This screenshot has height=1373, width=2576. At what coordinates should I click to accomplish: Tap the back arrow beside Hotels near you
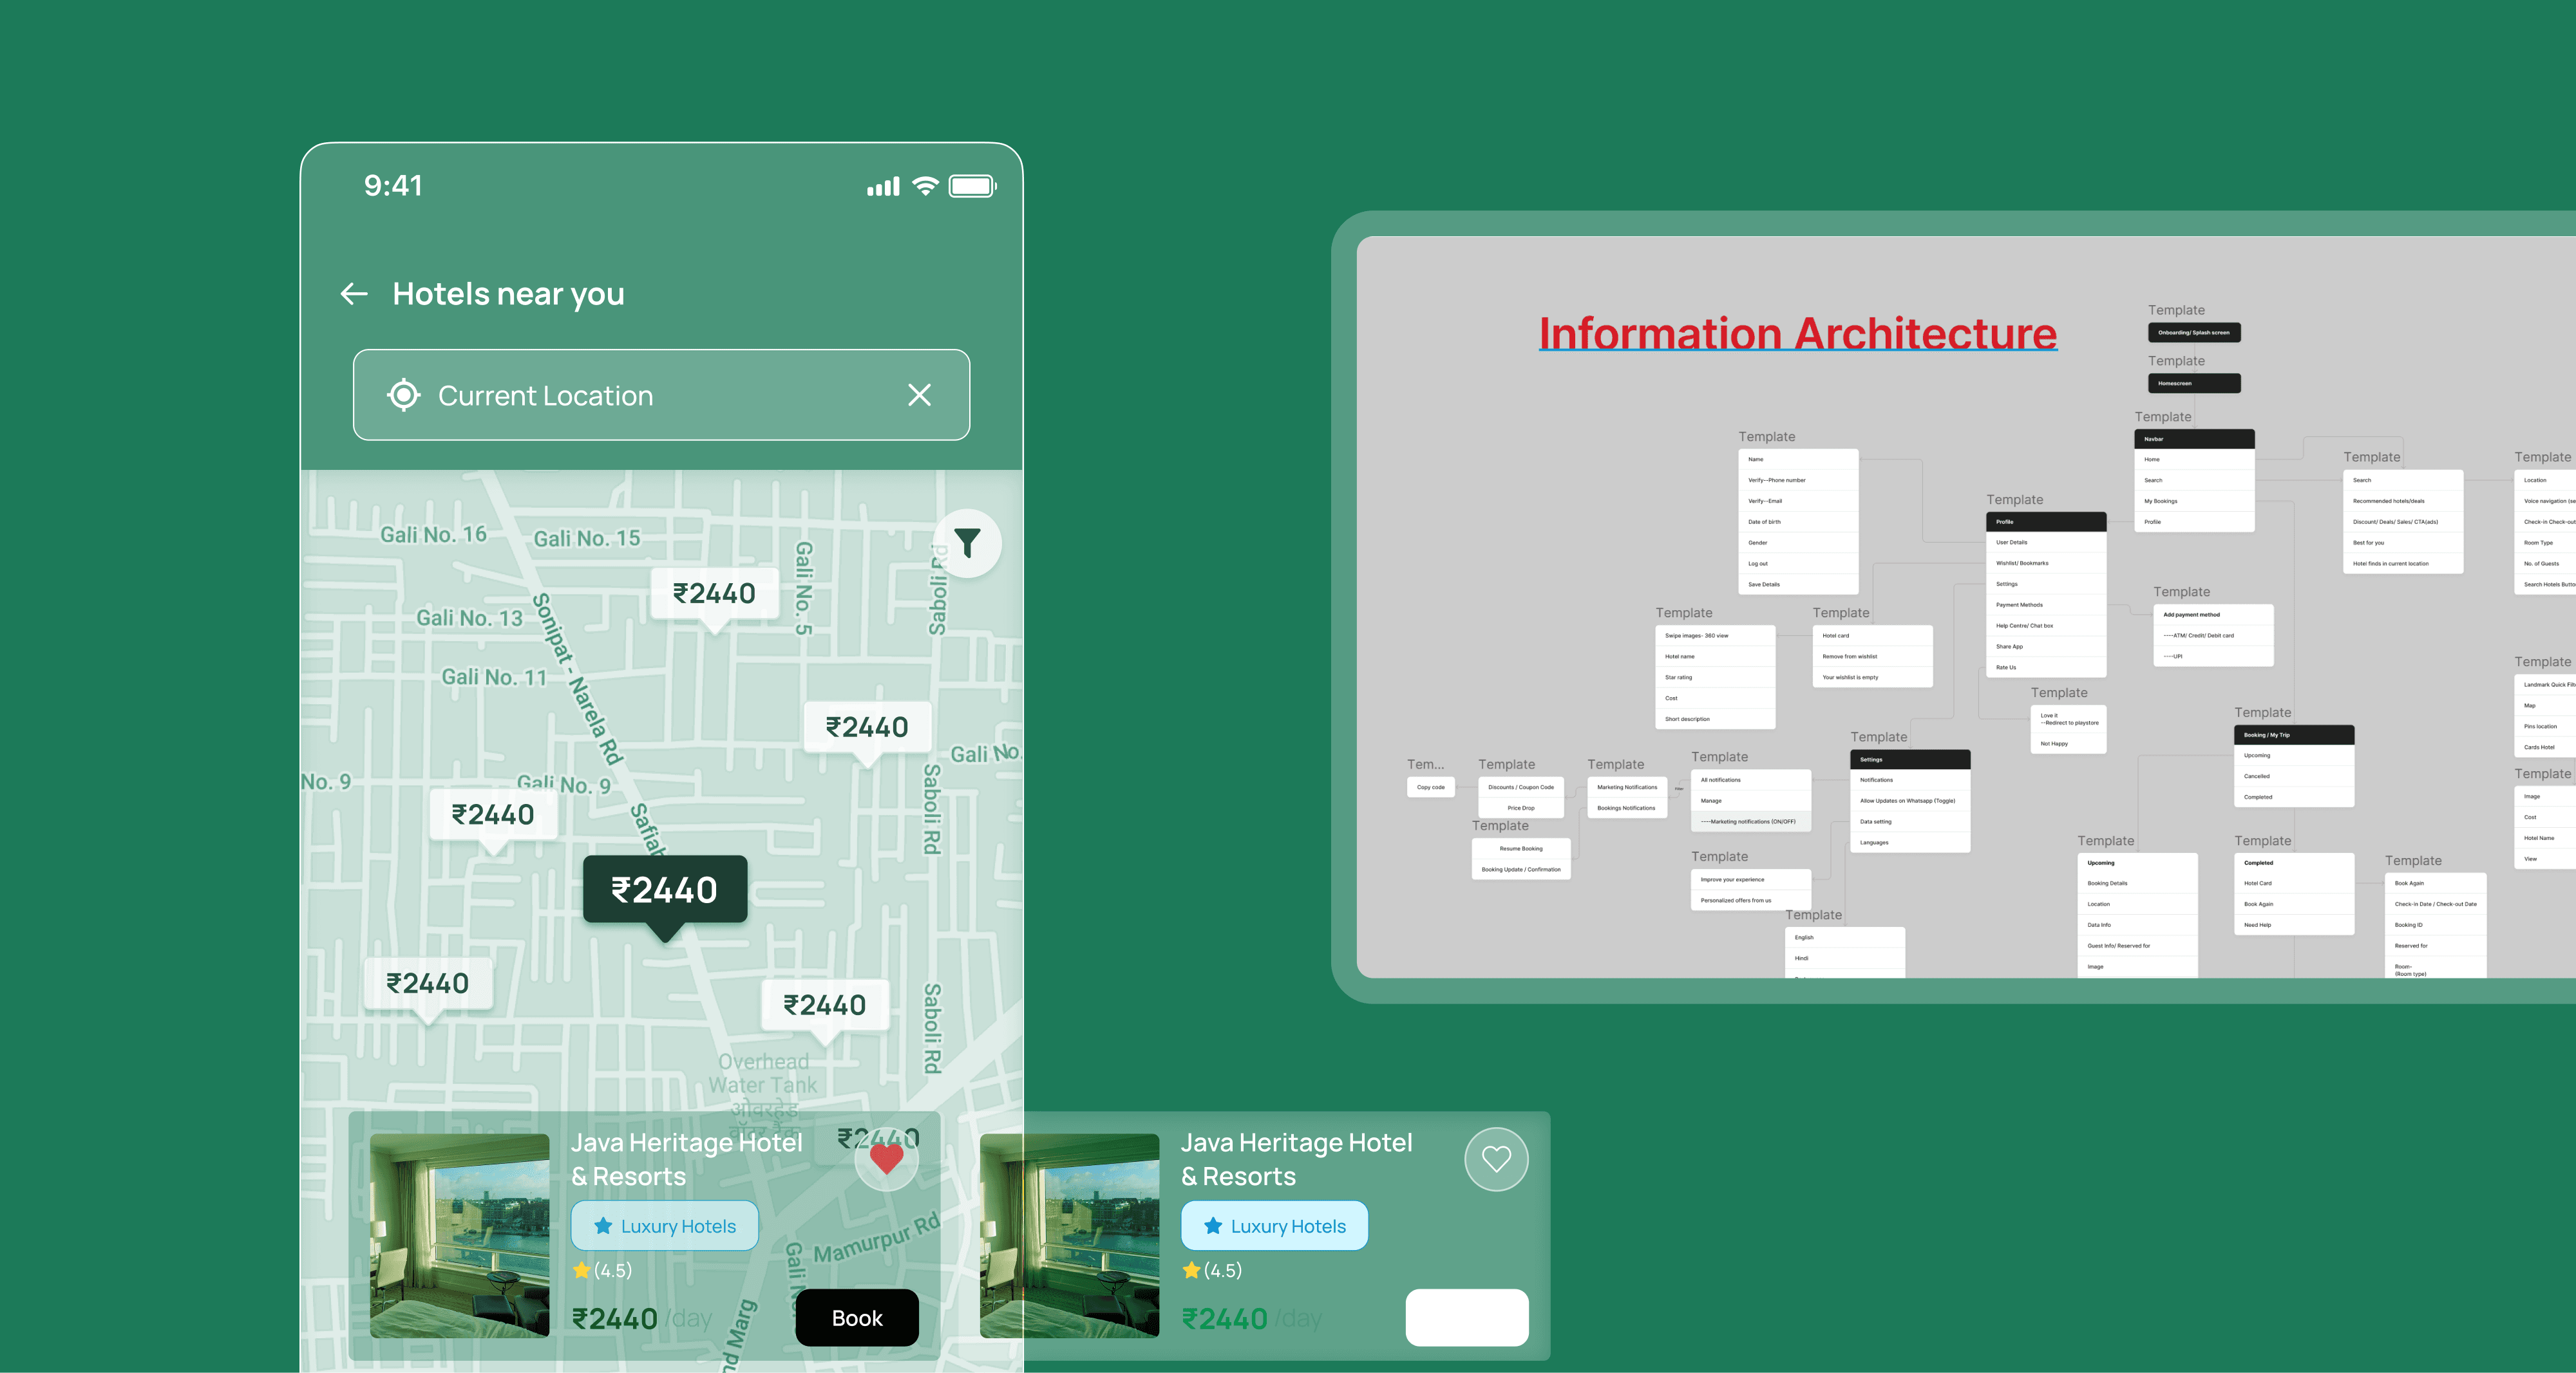click(354, 294)
